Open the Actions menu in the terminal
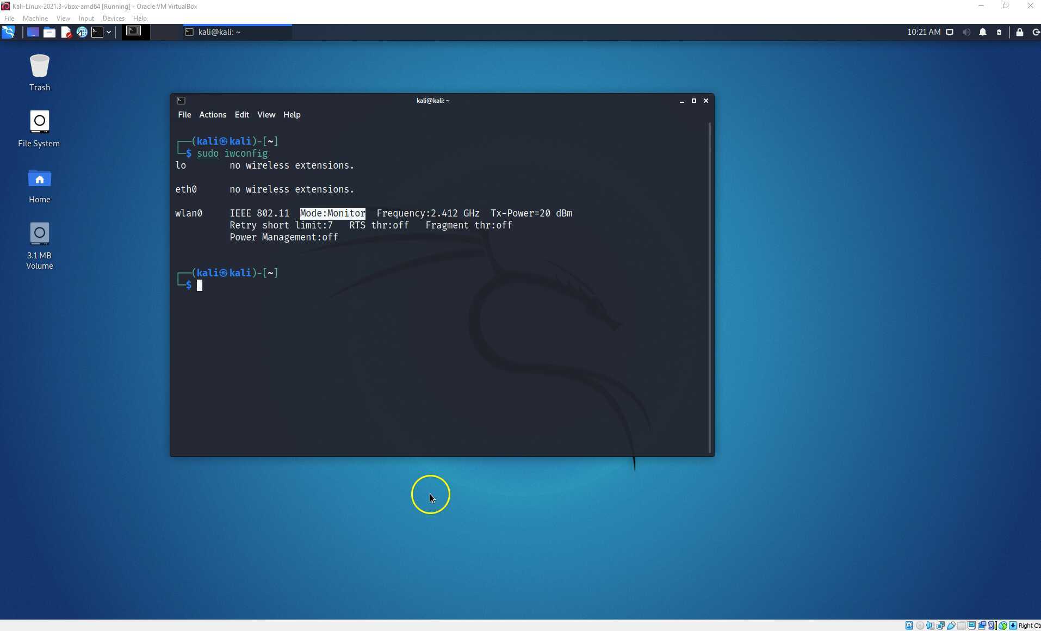The height and width of the screenshot is (631, 1041). [212, 115]
